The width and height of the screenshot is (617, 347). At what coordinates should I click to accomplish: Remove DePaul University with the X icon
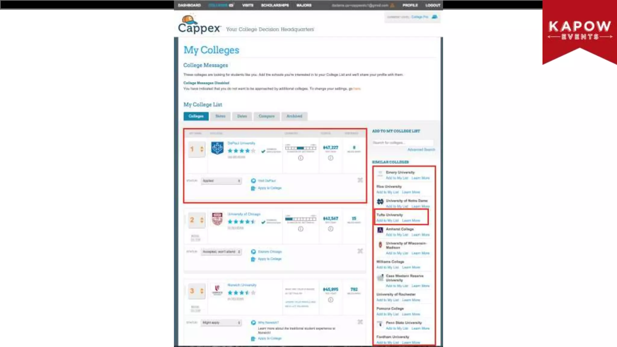click(360, 180)
